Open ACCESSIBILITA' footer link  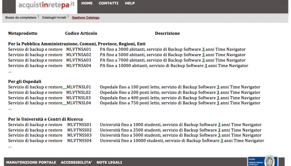[76, 162]
